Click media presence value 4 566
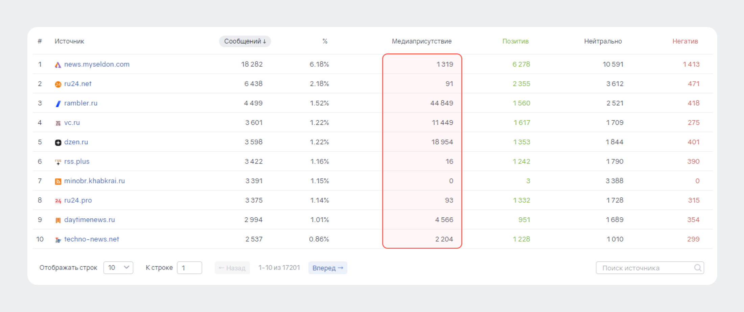The image size is (744, 312). pyautogui.click(x=444, y=220)
